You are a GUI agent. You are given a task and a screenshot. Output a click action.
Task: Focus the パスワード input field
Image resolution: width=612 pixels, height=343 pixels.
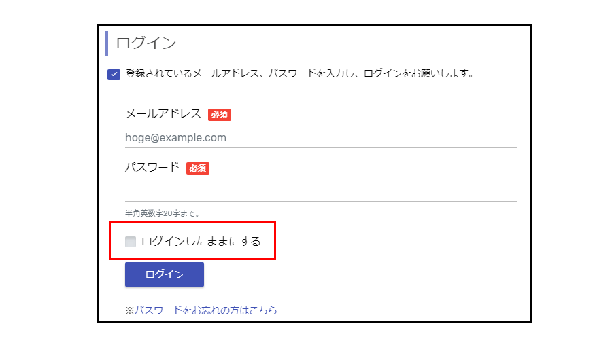(x=320, y=191)
